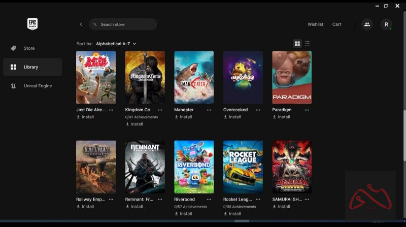Open the Cart link
Viewport: 406px width, 227px height.
coord(336,24)
